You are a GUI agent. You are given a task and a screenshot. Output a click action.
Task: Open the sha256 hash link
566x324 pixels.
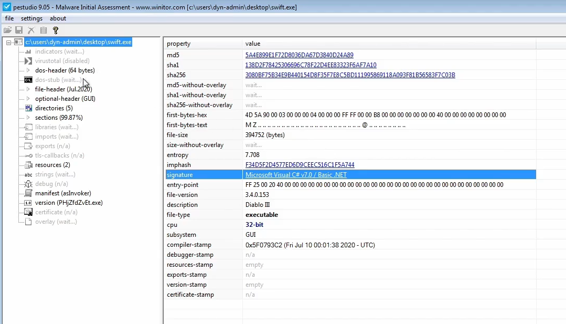(x=350, y=75)
